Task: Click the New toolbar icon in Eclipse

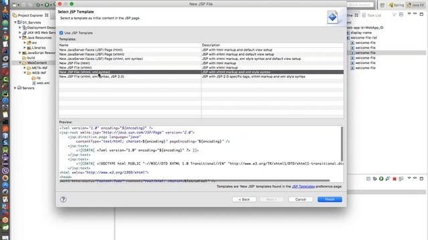Action: pos(15,5)
